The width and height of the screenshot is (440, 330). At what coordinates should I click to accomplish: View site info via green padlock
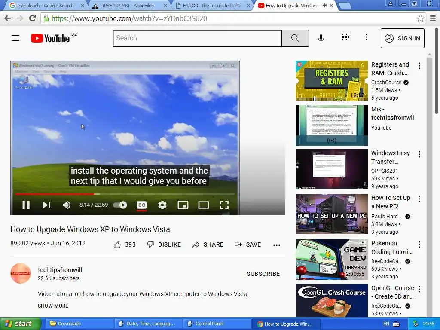tap(46, 18)
